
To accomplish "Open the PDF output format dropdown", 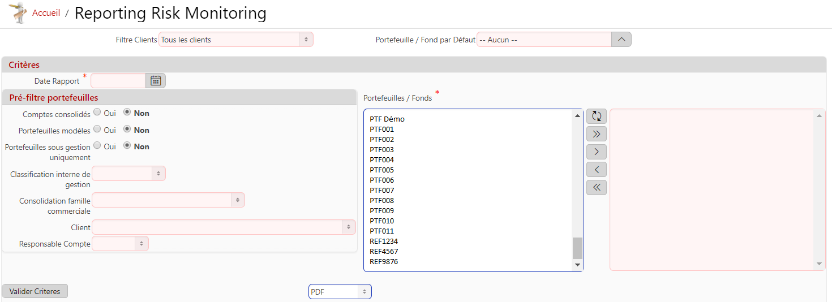I will (x=340, y=292).
